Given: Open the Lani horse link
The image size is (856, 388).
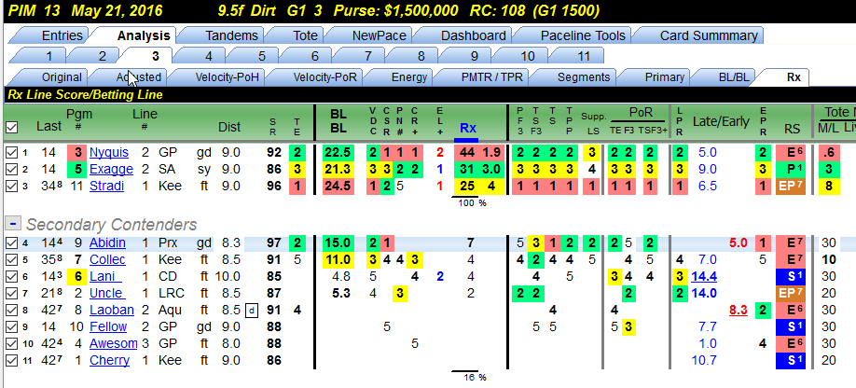Looking at the screenshot, I should (104, 277).
